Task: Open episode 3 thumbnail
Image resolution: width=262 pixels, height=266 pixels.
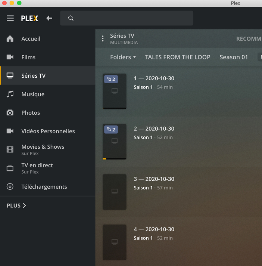Action: tap(115, 192)
